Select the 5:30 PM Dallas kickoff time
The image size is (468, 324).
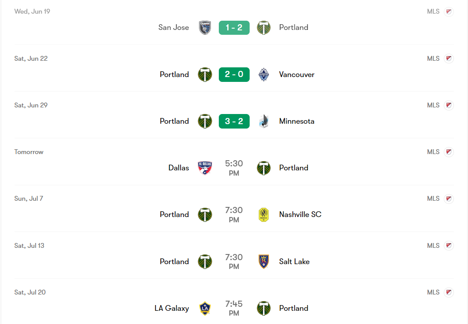[x=234, y=168]
